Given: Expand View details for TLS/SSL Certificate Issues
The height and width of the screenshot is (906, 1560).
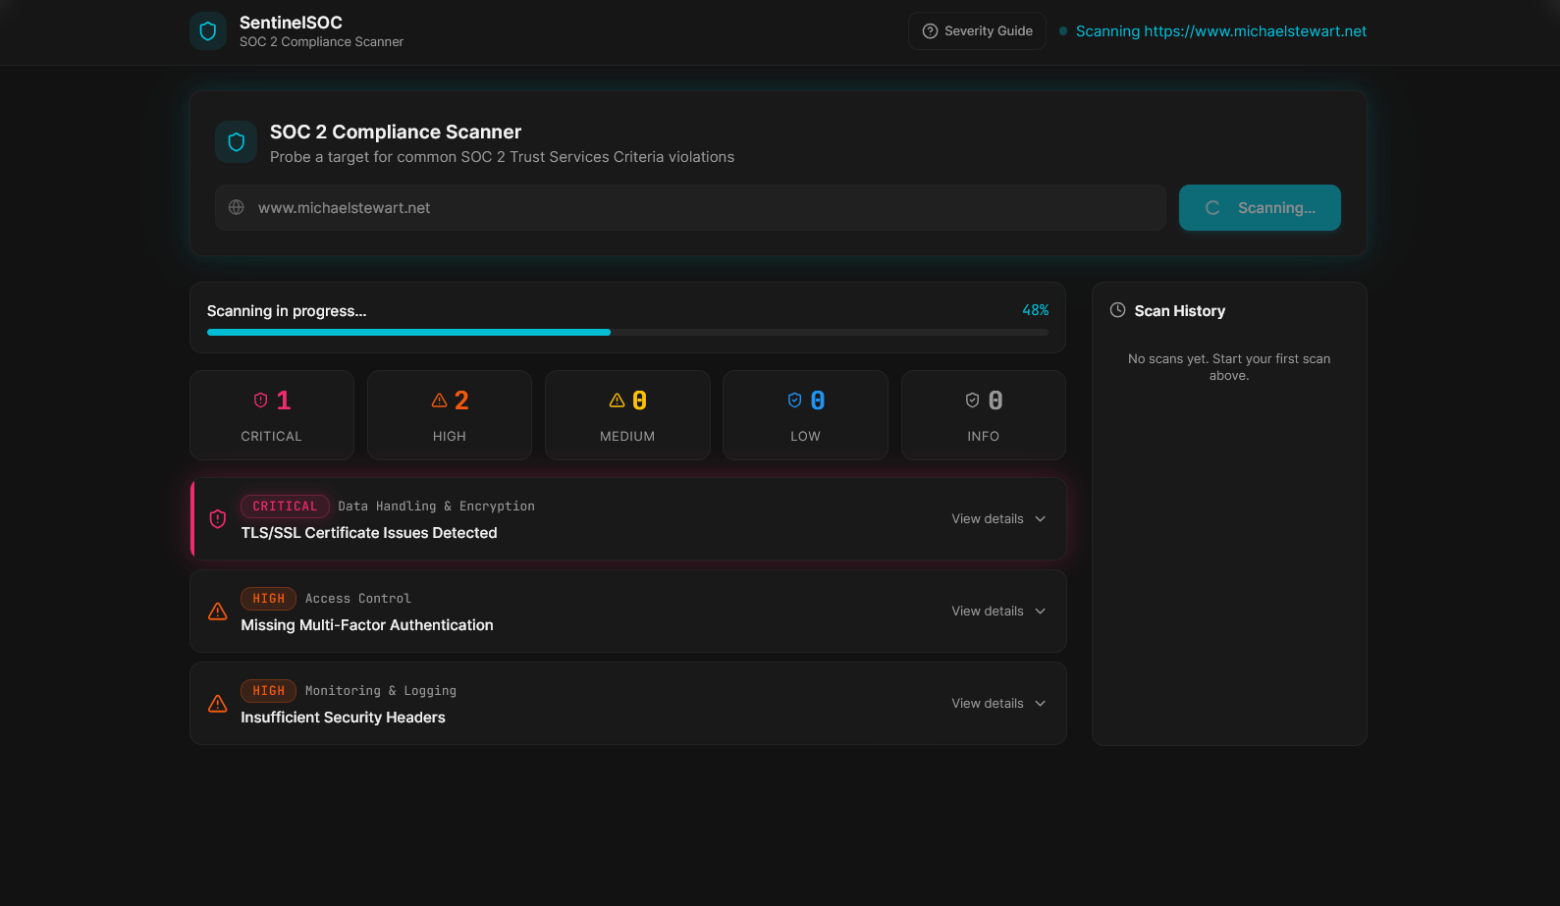Looking at the screenshot, I should coord(997,519).
